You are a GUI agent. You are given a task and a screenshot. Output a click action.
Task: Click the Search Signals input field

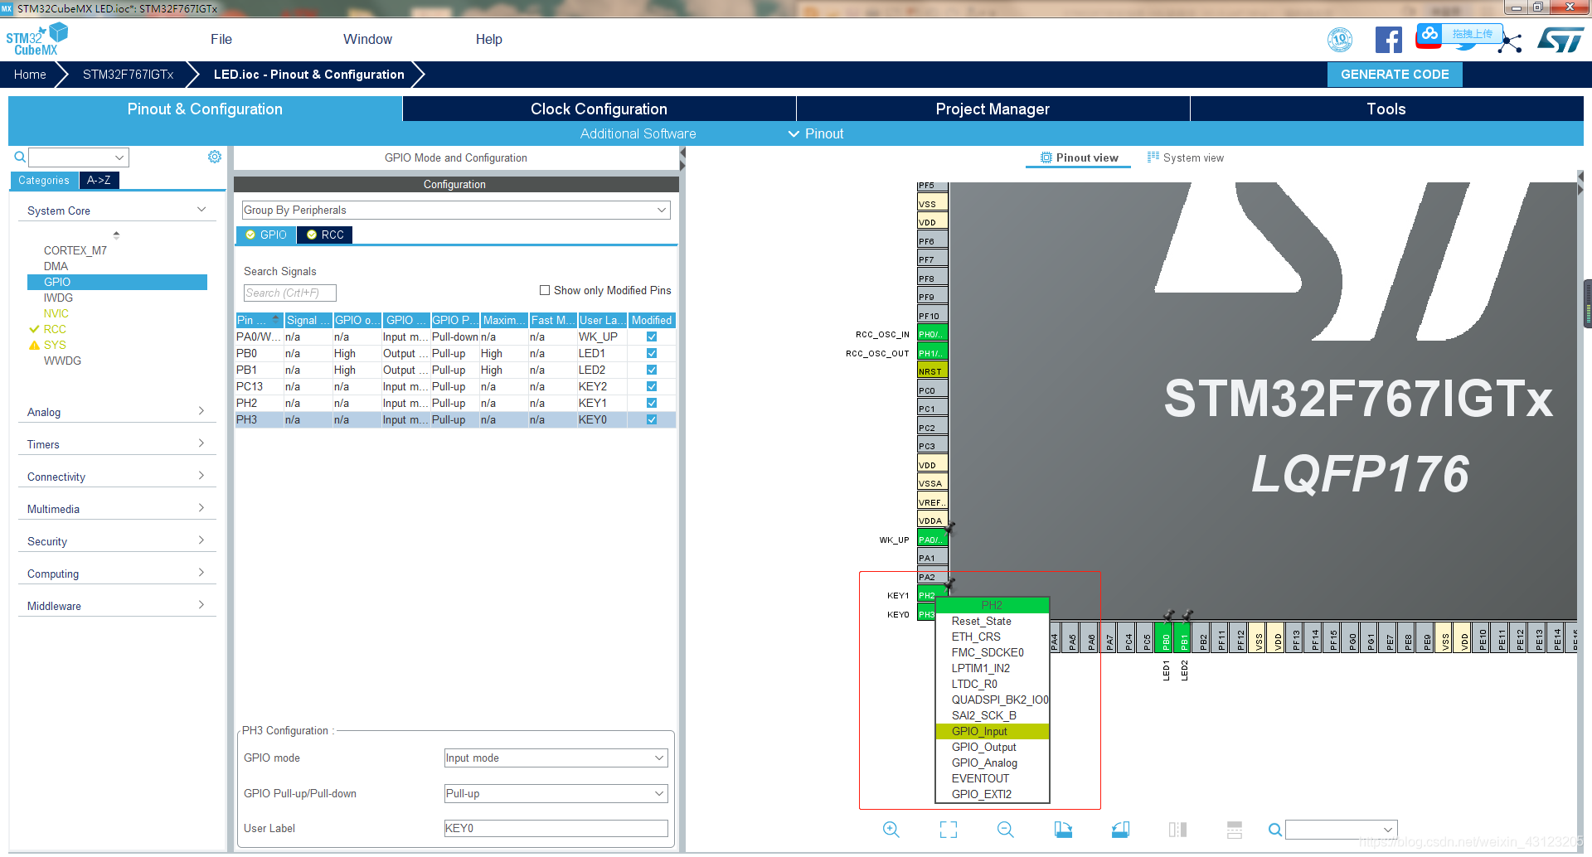tap(289, 293)
